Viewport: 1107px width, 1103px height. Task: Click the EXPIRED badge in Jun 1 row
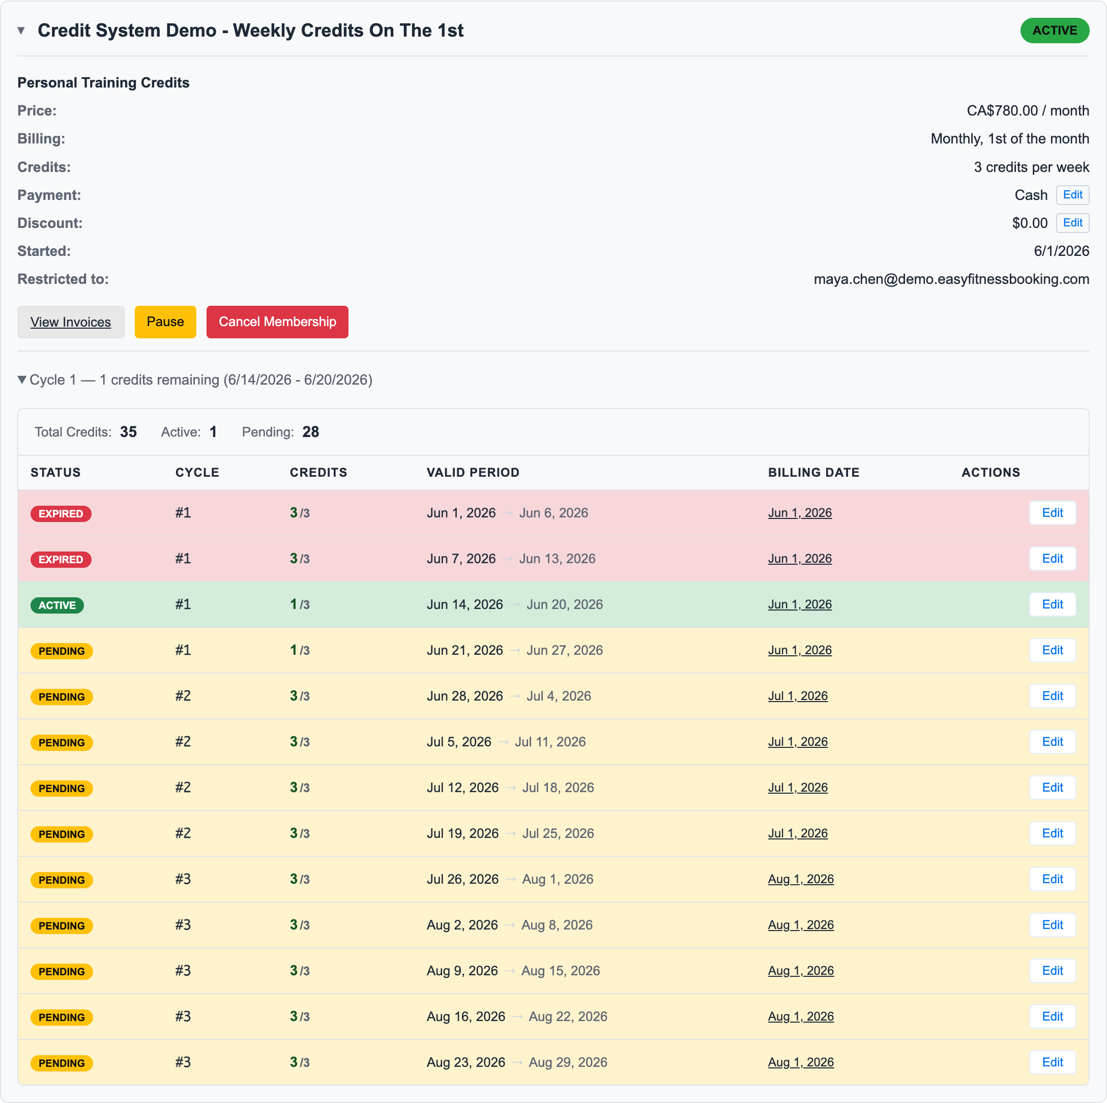tap(61, 514)
